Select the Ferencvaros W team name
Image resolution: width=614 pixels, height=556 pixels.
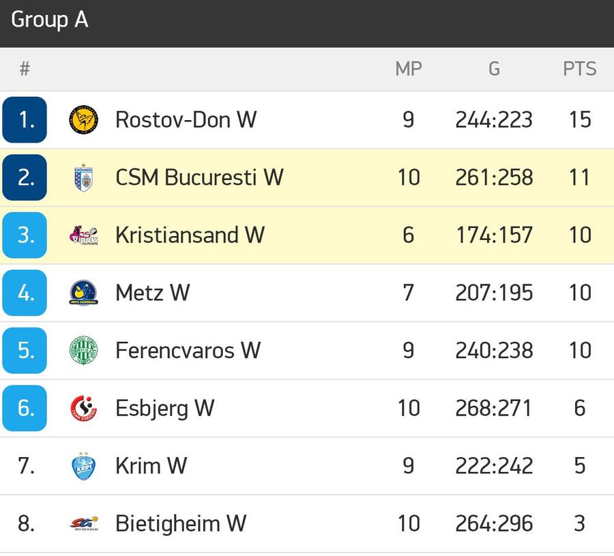click(x=188, y=351)
